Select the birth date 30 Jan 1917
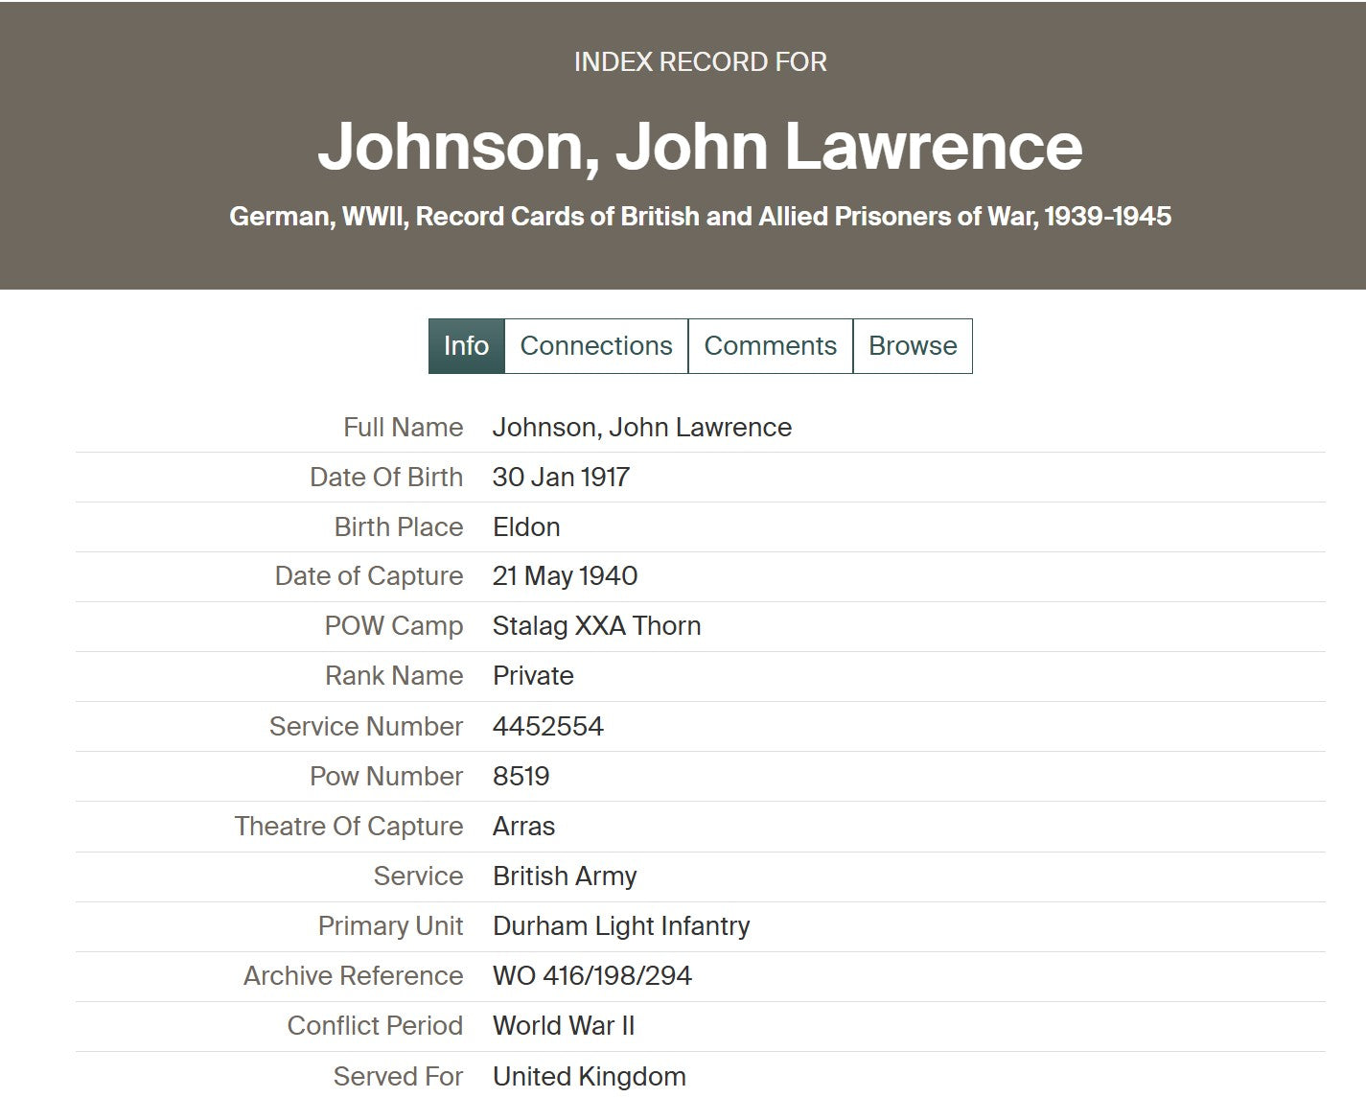This screenshot has width=1366, height=1098. pos(561,478)
